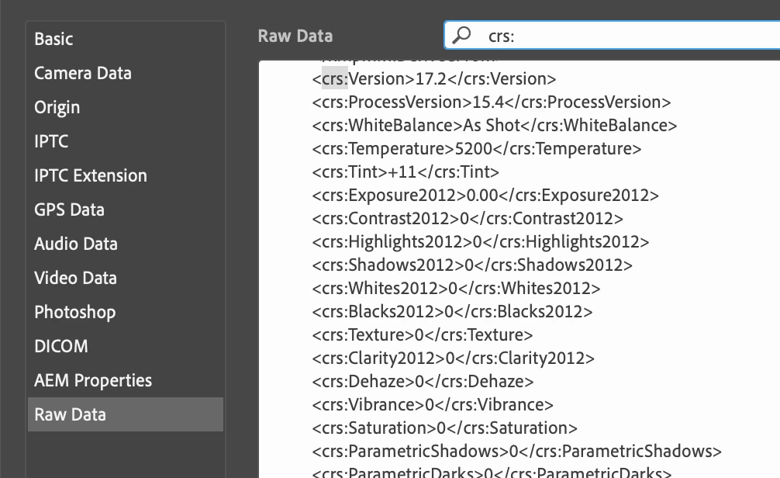Click the crs:Shadows2012 line
Screen dimensions: 780x478
[x=472, y=265]
